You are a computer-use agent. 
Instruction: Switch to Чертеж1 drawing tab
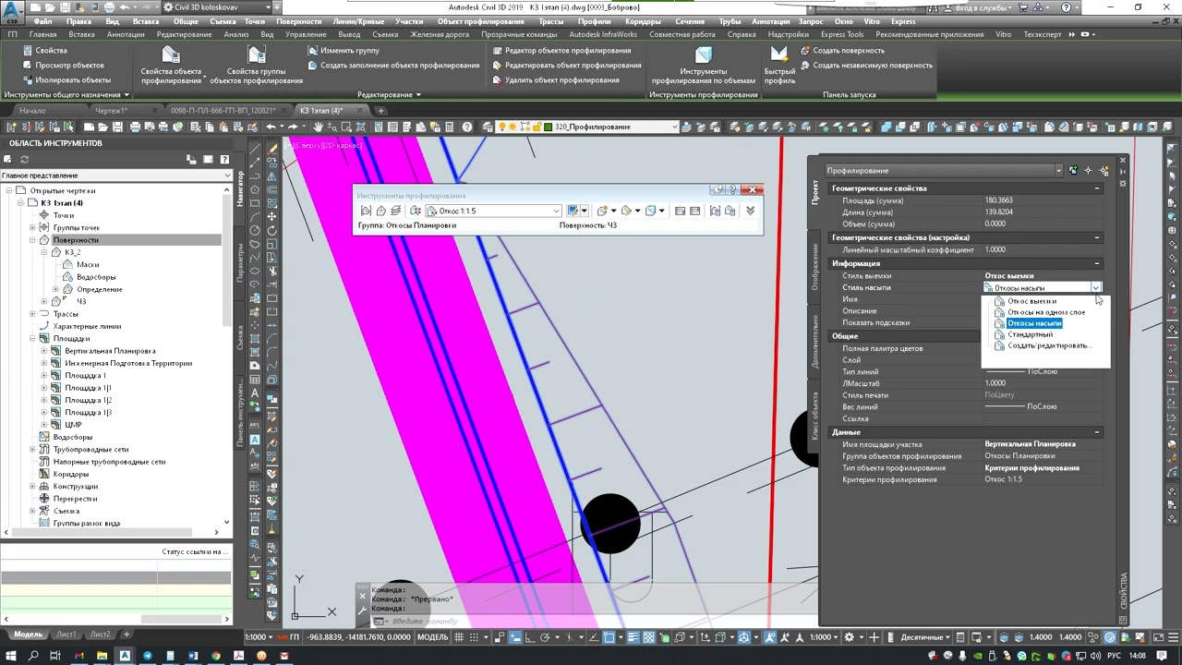[x=111, y=111]
